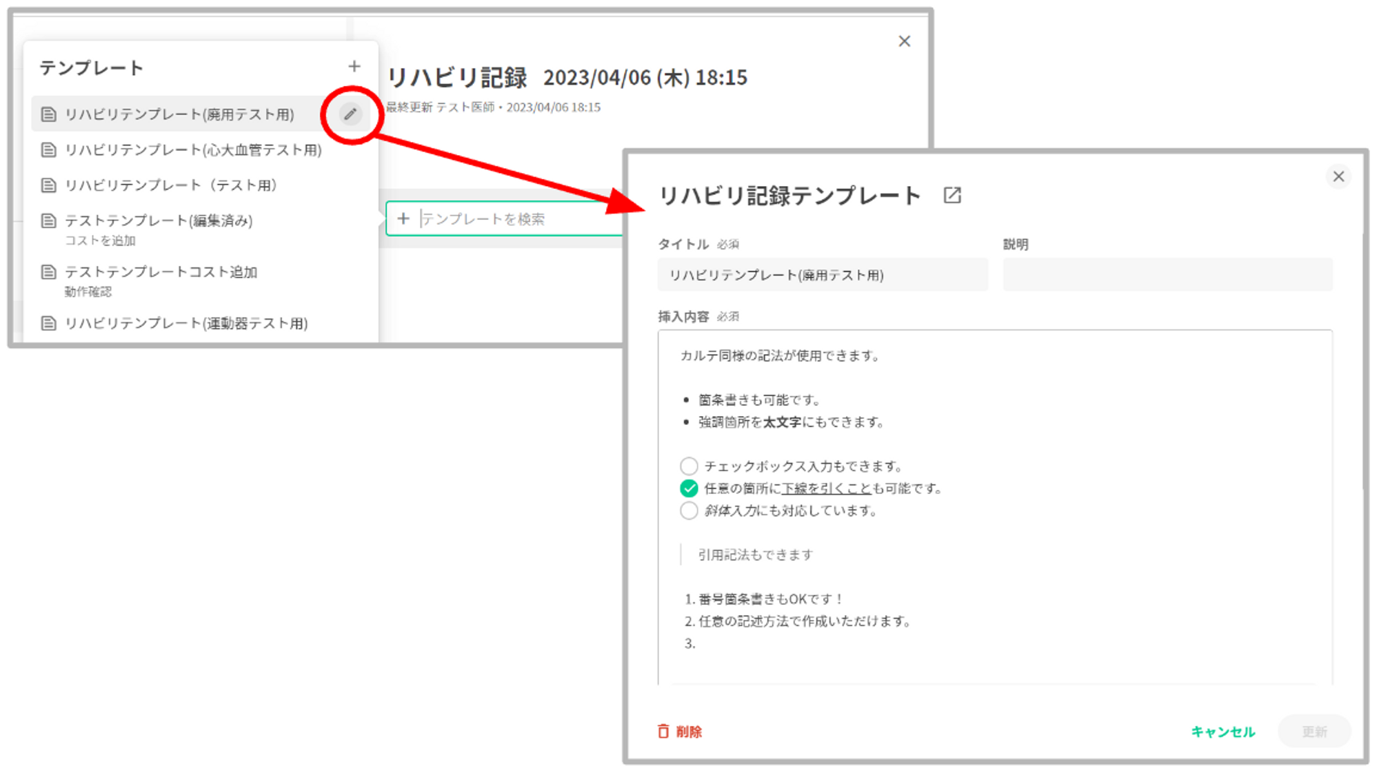Close the リハビリ記録 window
1379x775 pixels.
click(x=905, y=41)
